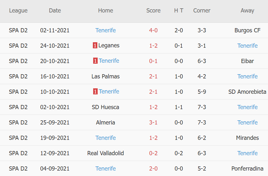This screenshot has width=268, height=176.
Task: Click the League column header
Action: pyautogui.click(x=18, y=11)
